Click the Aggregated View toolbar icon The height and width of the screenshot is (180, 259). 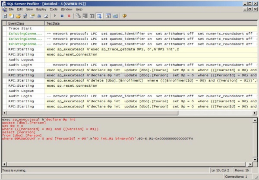pos(92,16)
